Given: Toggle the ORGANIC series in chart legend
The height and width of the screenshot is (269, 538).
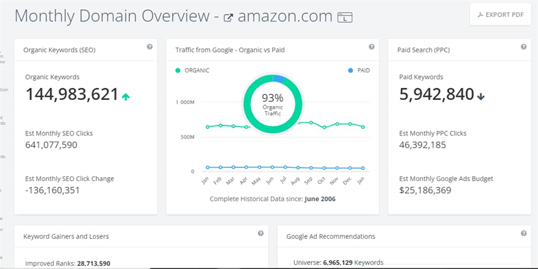Looking at the screenshot, I should [x=192, y=70].
